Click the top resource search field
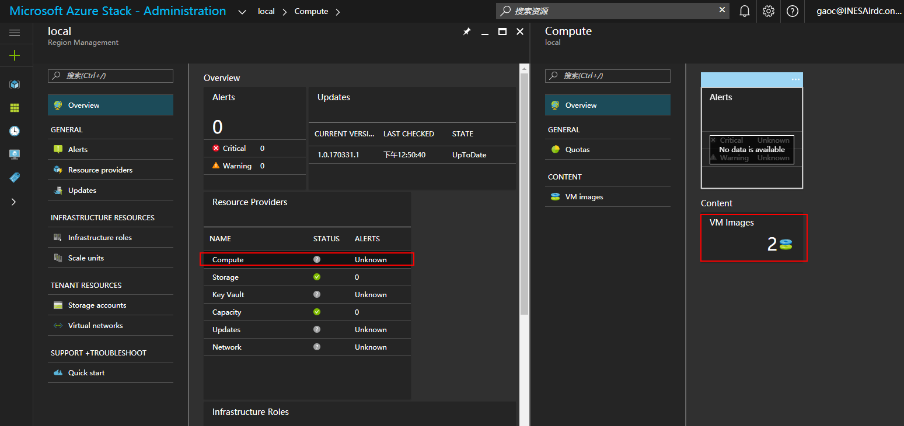Viewport: 904px width, 426px height. [613, 10]
